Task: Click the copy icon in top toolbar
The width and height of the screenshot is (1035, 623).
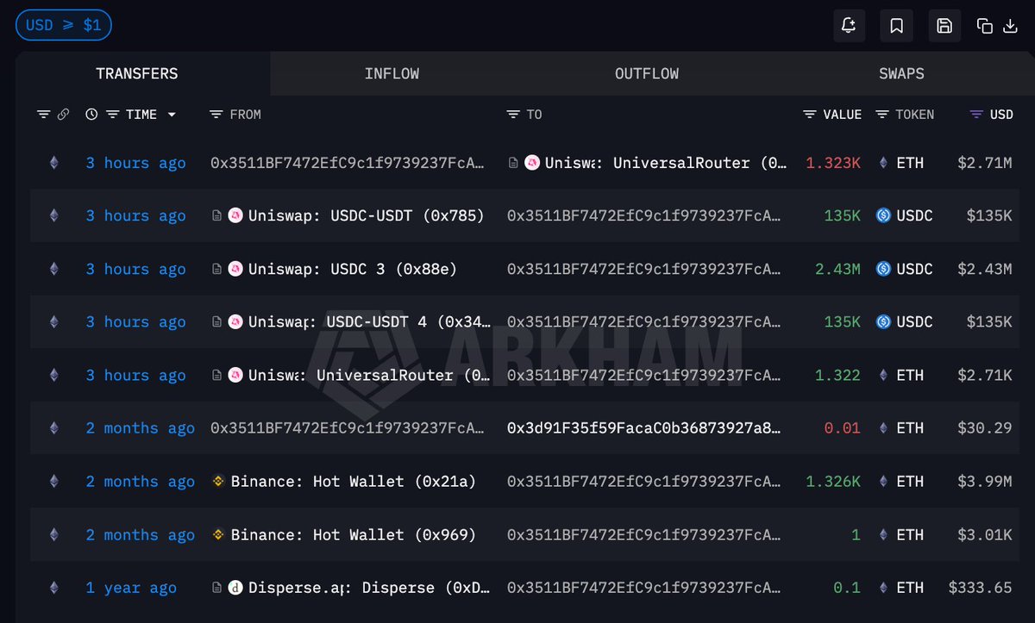Action: (x=984, y=26)
